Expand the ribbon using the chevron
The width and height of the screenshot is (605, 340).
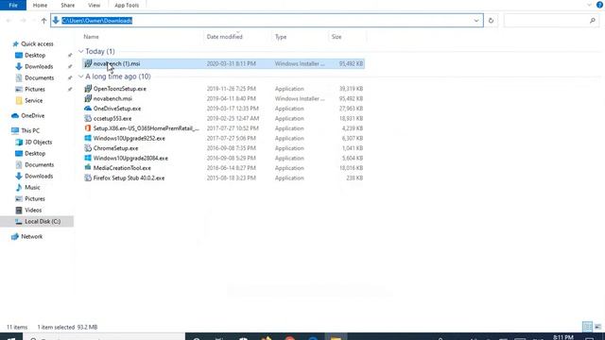tap(589, 5)
